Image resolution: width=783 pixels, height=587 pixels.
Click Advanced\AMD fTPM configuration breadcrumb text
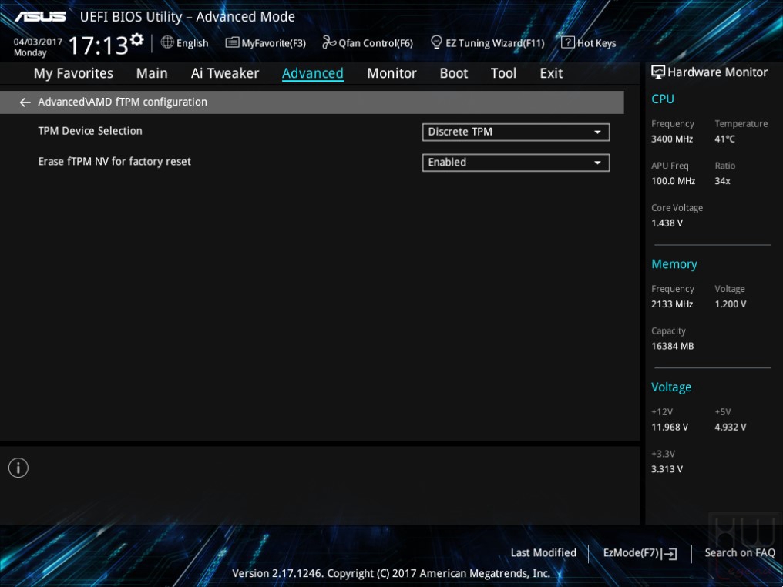(x=123, y=102)
